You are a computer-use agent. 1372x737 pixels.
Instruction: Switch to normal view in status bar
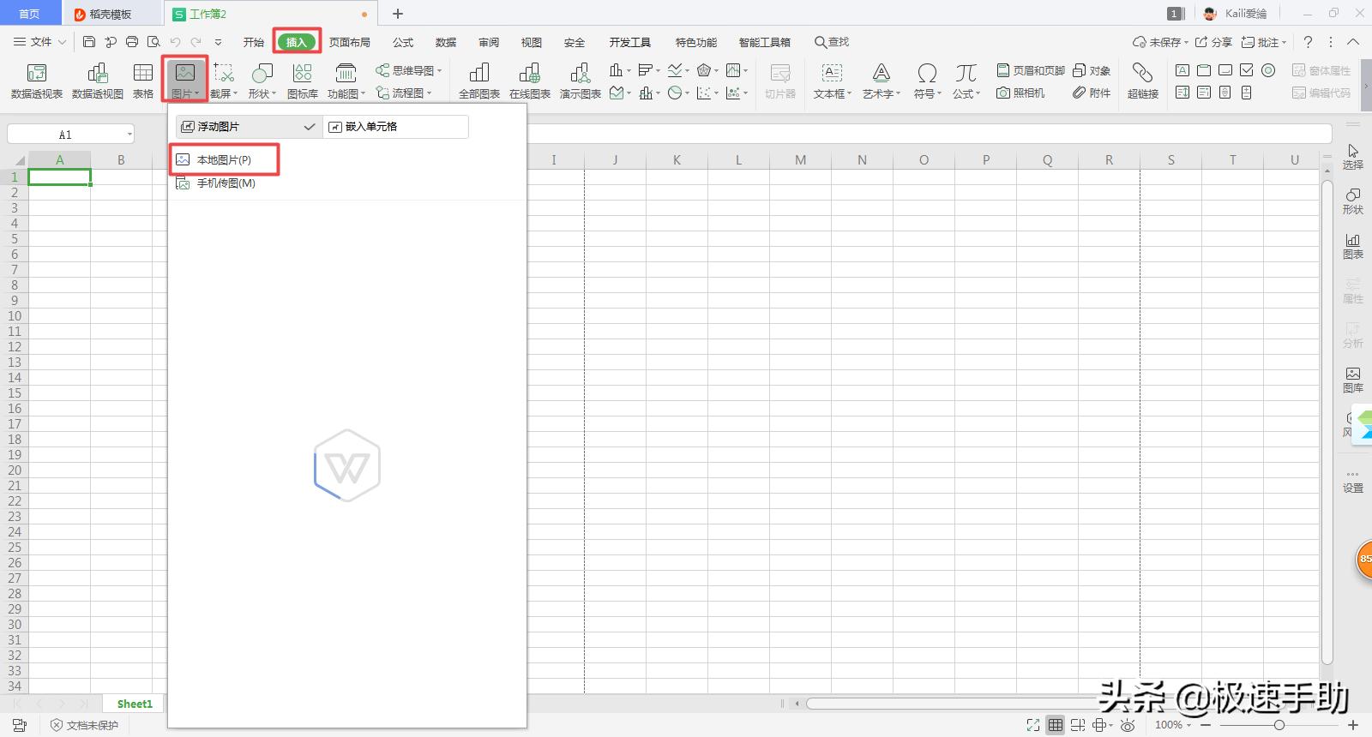1056,725
